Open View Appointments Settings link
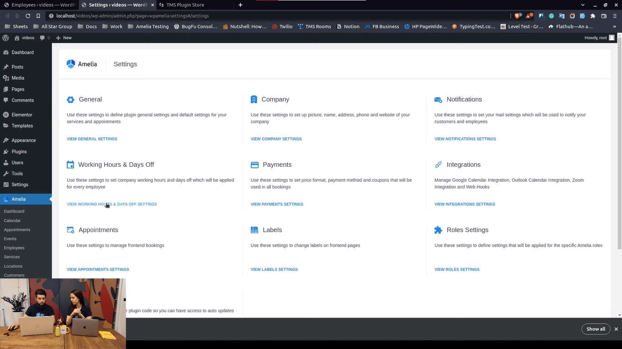Image resolution: width=622 pixels, height=349 pixels. tap(98, 269)
